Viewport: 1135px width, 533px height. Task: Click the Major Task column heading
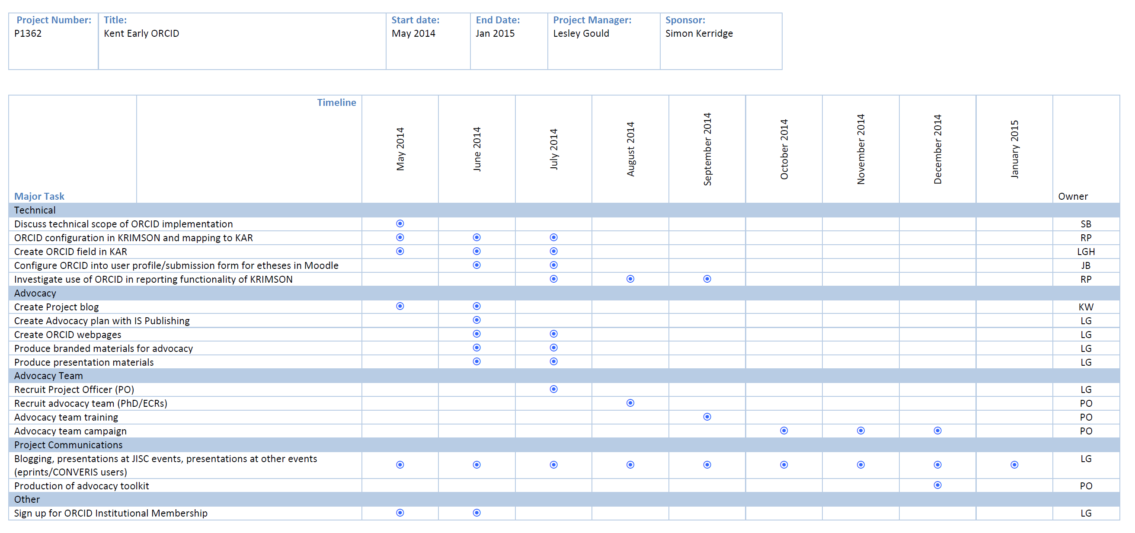coord(39,196)
